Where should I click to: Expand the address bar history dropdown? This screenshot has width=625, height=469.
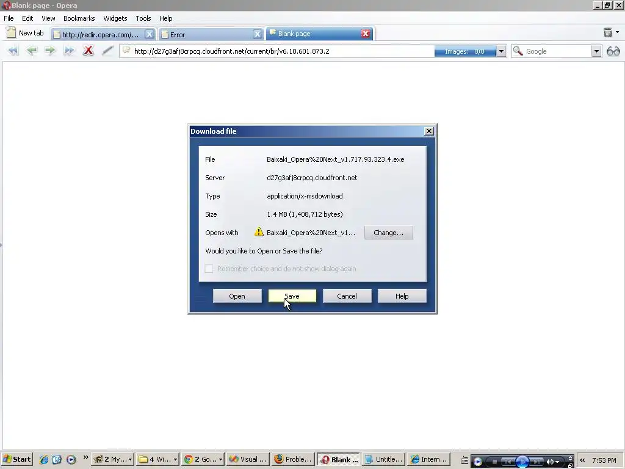pyautogui.click(x=501, y=51)
